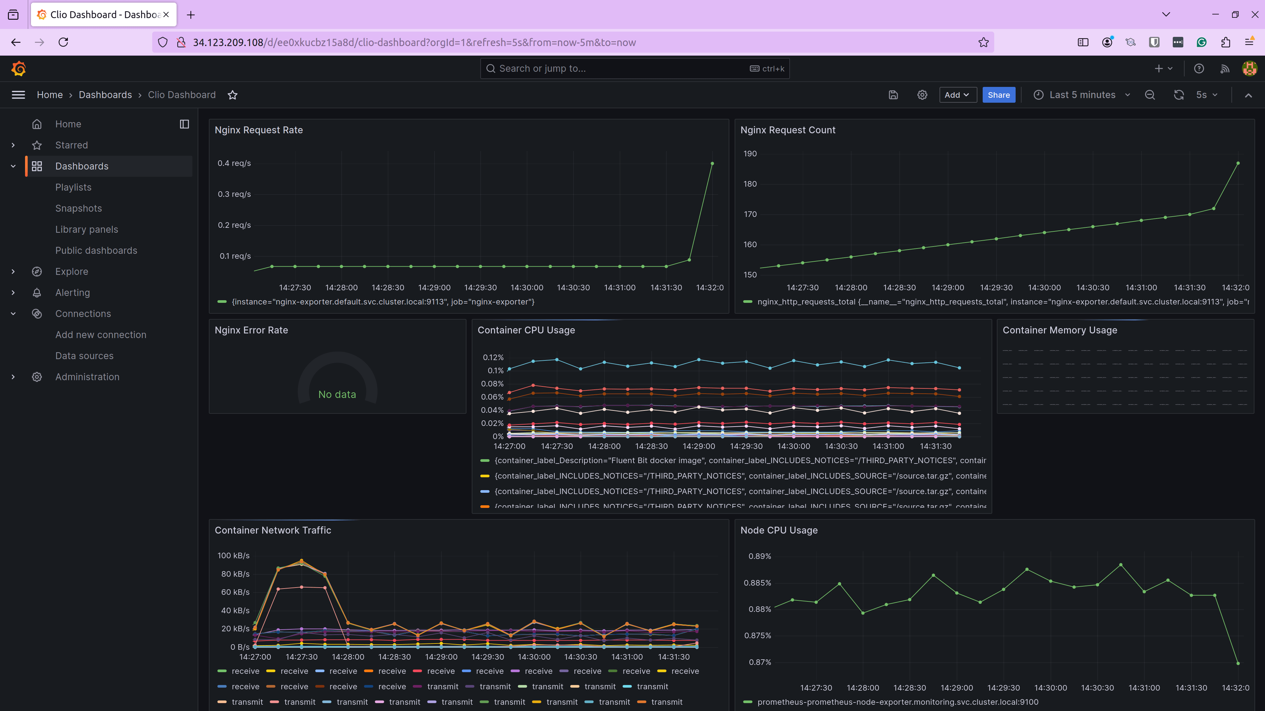This screenshot has width=1265, height=711.
Task: Collapse the Connections section
Action: 13,314
